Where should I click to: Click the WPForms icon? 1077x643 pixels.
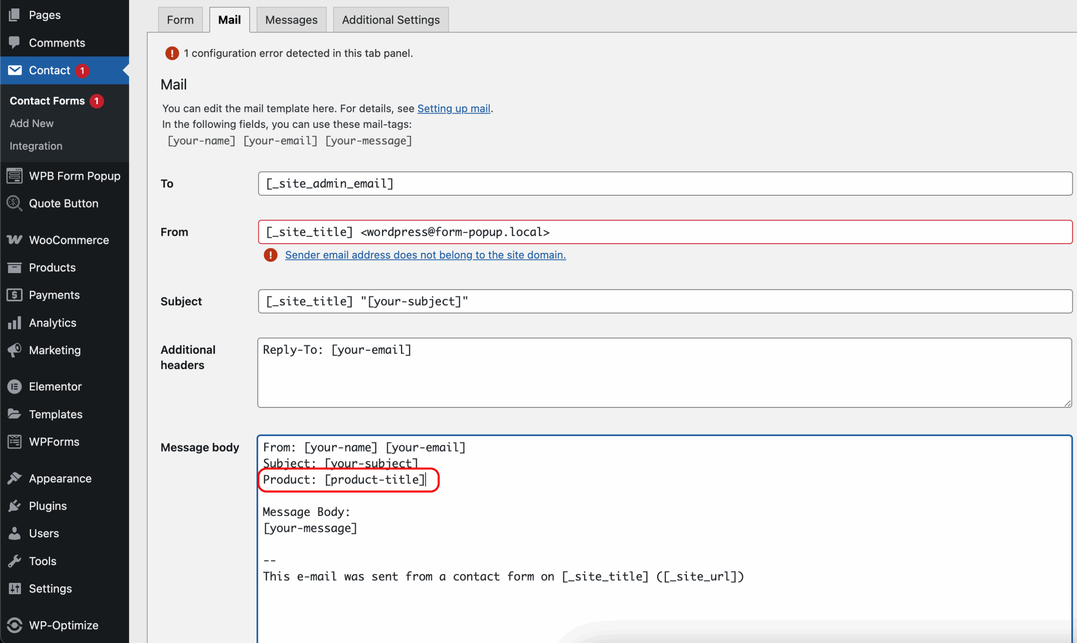click(x=14, y=441)
